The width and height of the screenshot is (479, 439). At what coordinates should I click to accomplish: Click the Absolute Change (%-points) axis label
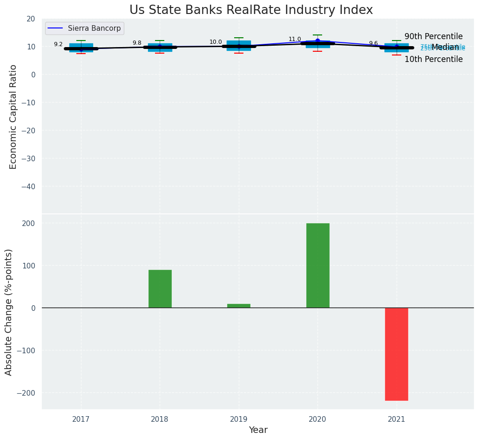point(8,312)
